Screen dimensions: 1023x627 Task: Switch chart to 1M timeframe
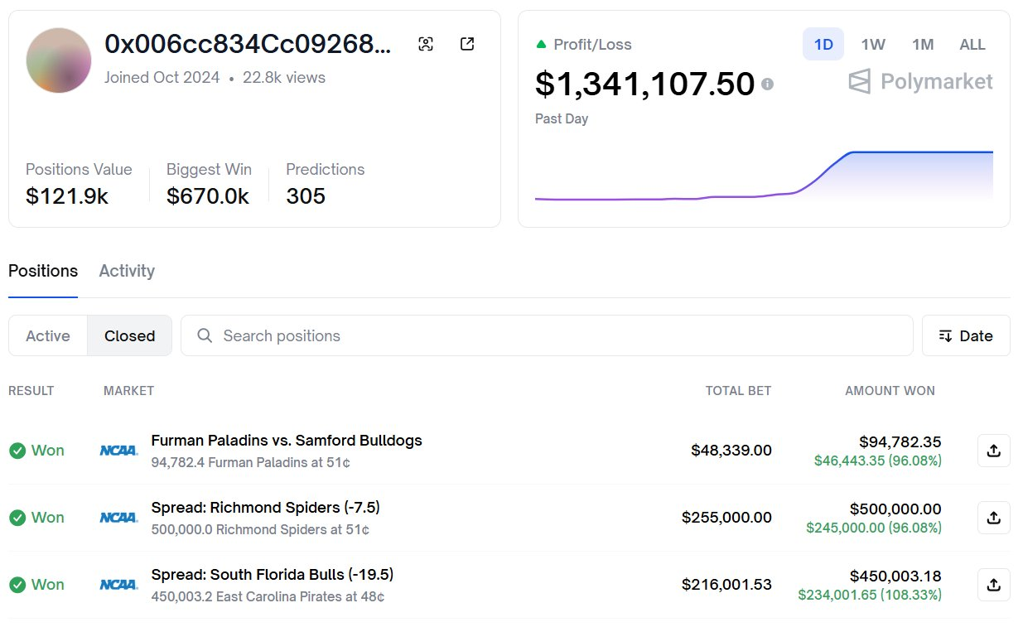[x=923, y=45]
